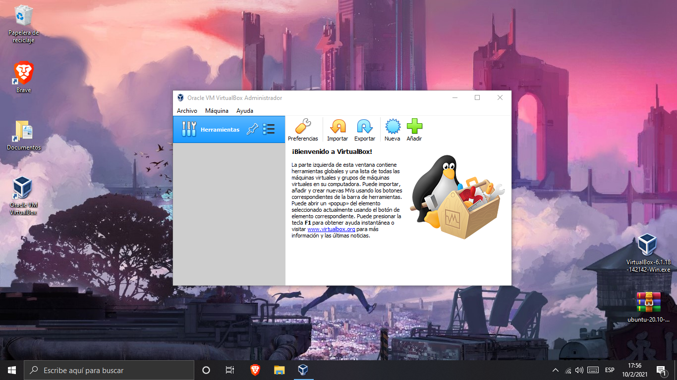Open the Archivo menu
The width and height of the screenshot is (677, 380).
(x=187, y=111)
